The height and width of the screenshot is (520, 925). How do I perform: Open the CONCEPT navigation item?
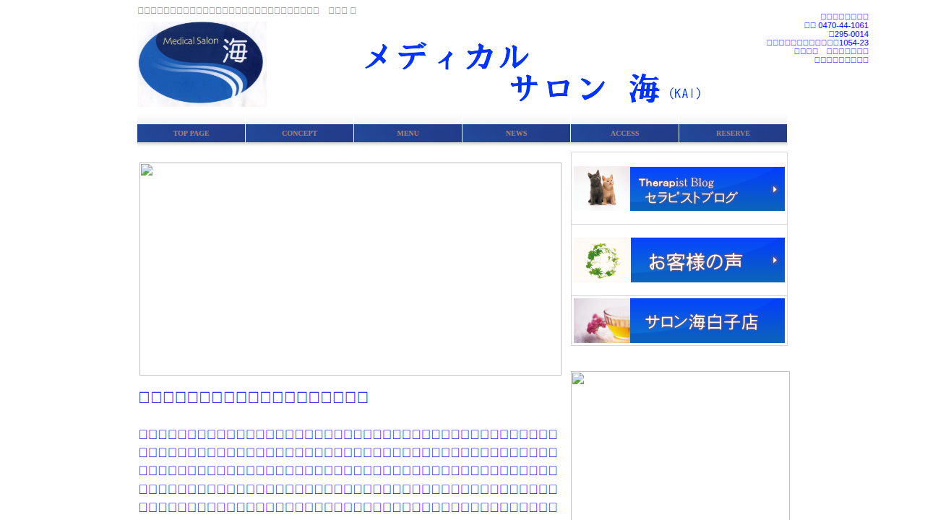coord(299,134)
